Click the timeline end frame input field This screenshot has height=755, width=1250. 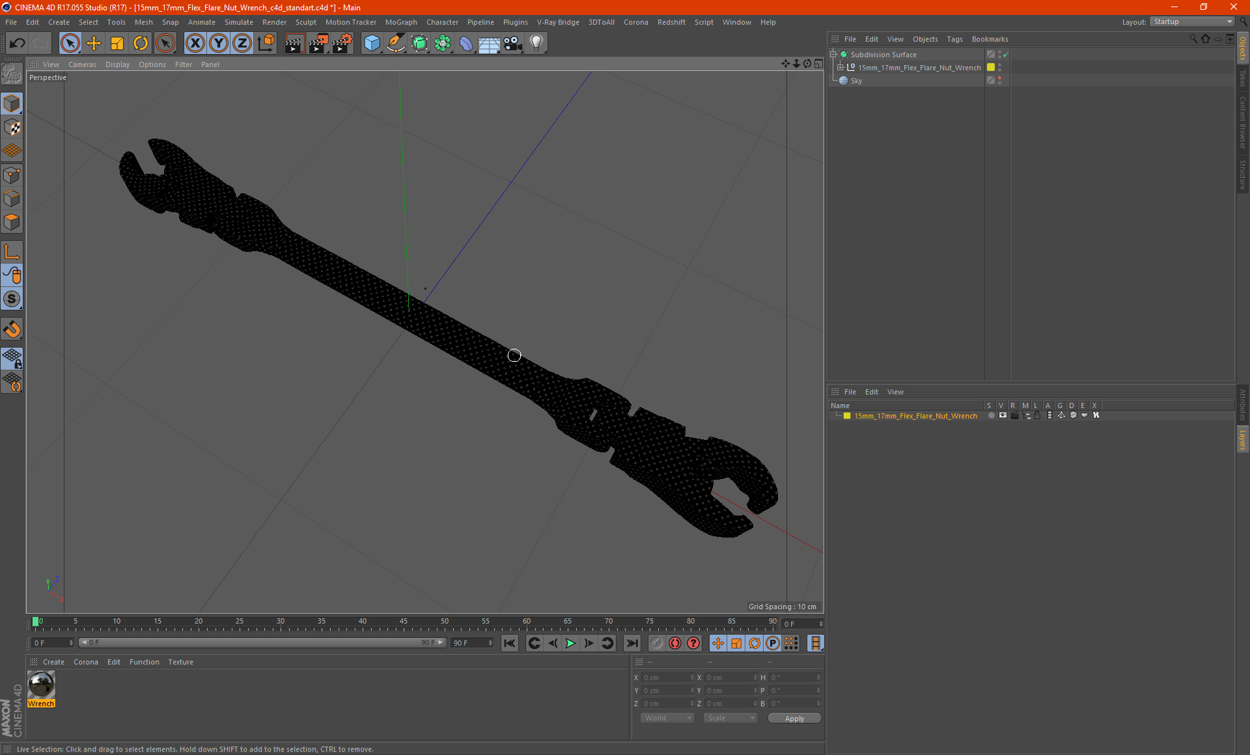click(472, 642)
